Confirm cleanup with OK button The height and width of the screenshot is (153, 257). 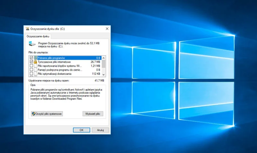(x=81, y=130)
